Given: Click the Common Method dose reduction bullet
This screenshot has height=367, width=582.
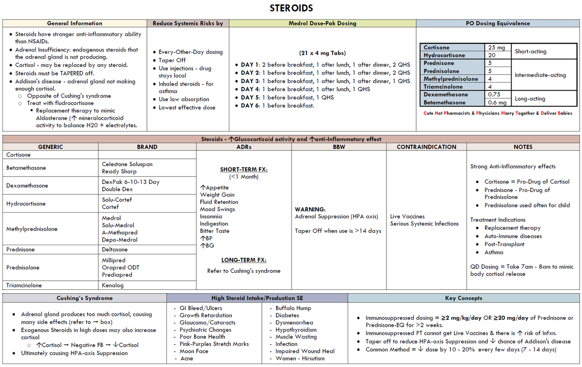Looking at the screenshot, I should 461,350.
